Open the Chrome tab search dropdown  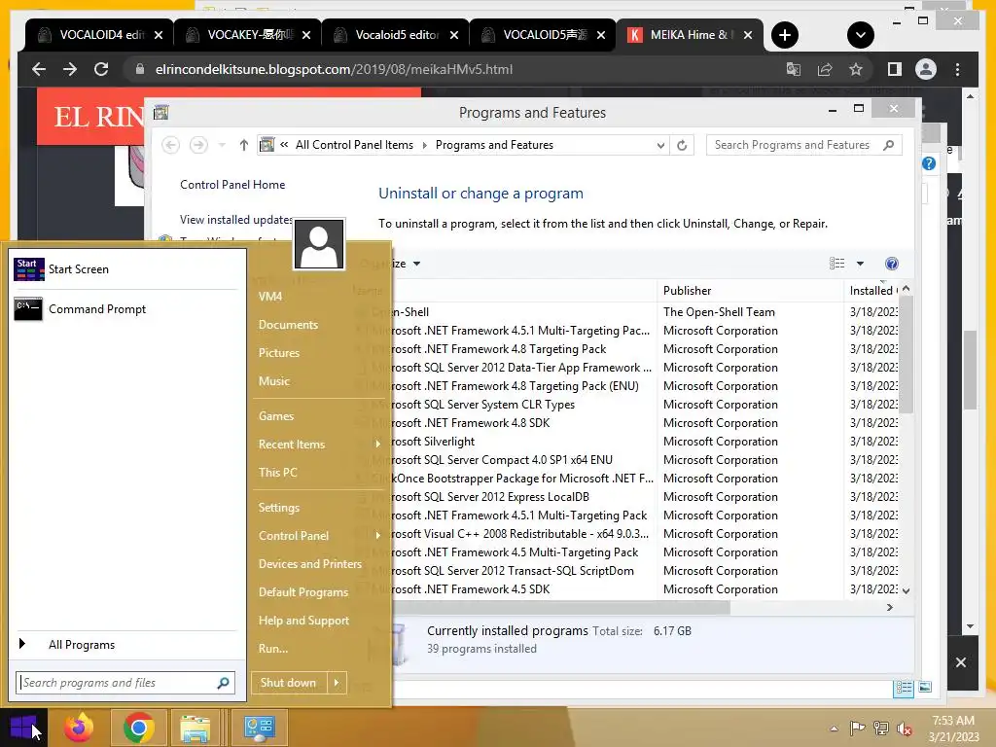pos(861,35)
